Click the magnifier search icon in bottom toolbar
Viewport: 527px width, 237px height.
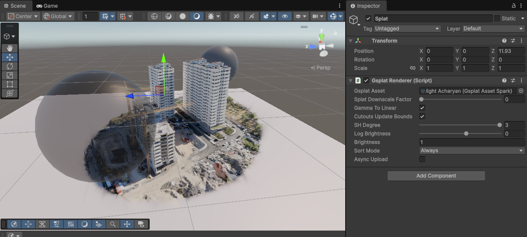click(x=113, y=224)
